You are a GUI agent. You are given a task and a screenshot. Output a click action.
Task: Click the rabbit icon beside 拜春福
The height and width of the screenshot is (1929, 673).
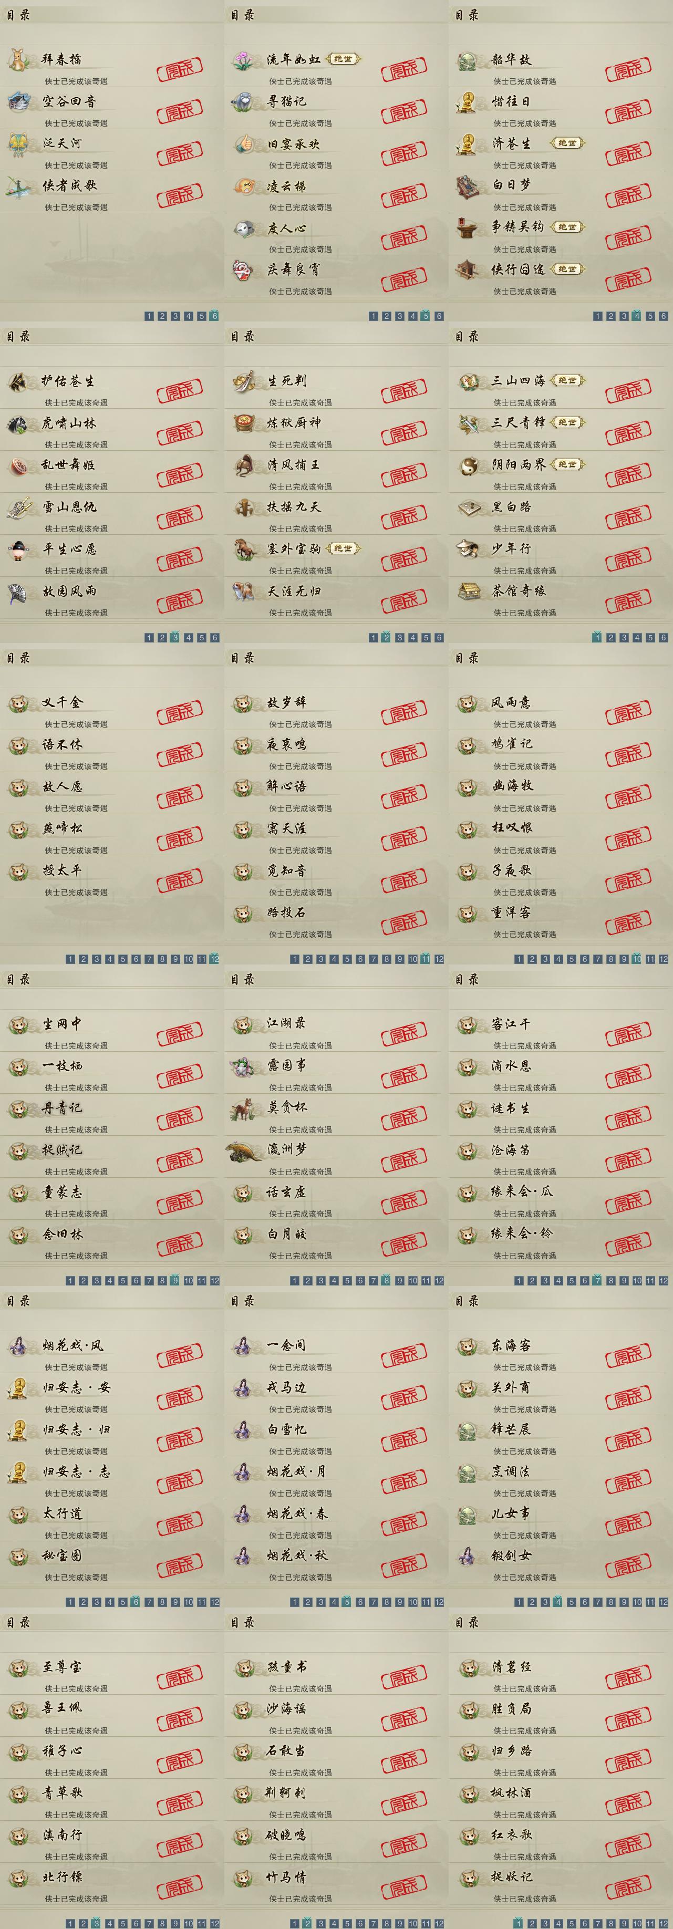(x=19, y=60)
